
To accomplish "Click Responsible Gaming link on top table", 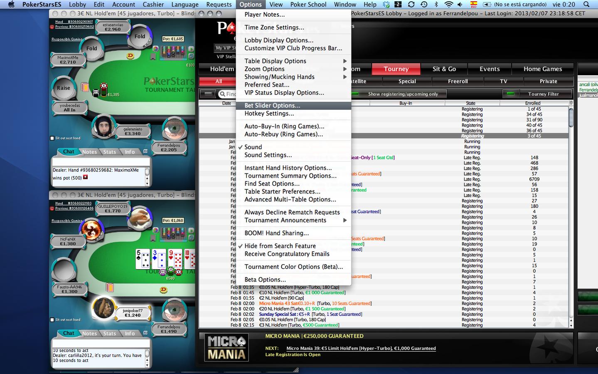I will click(x=67, y=39).
